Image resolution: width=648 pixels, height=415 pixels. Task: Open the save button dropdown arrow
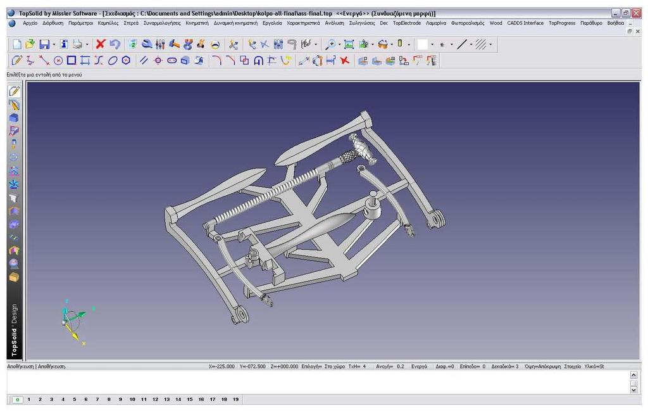54,44
